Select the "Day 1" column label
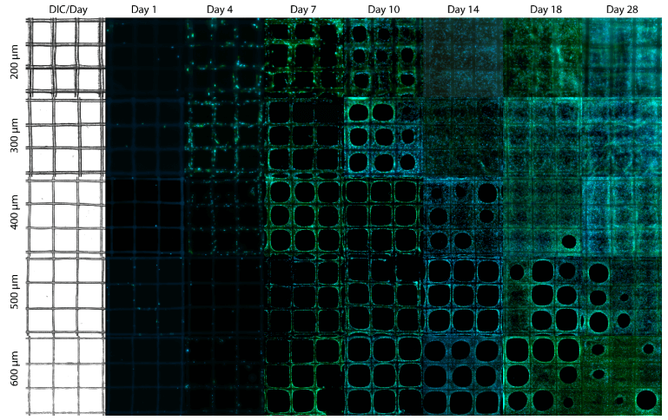This screenshot has width=668, height=420. point(144,10)
